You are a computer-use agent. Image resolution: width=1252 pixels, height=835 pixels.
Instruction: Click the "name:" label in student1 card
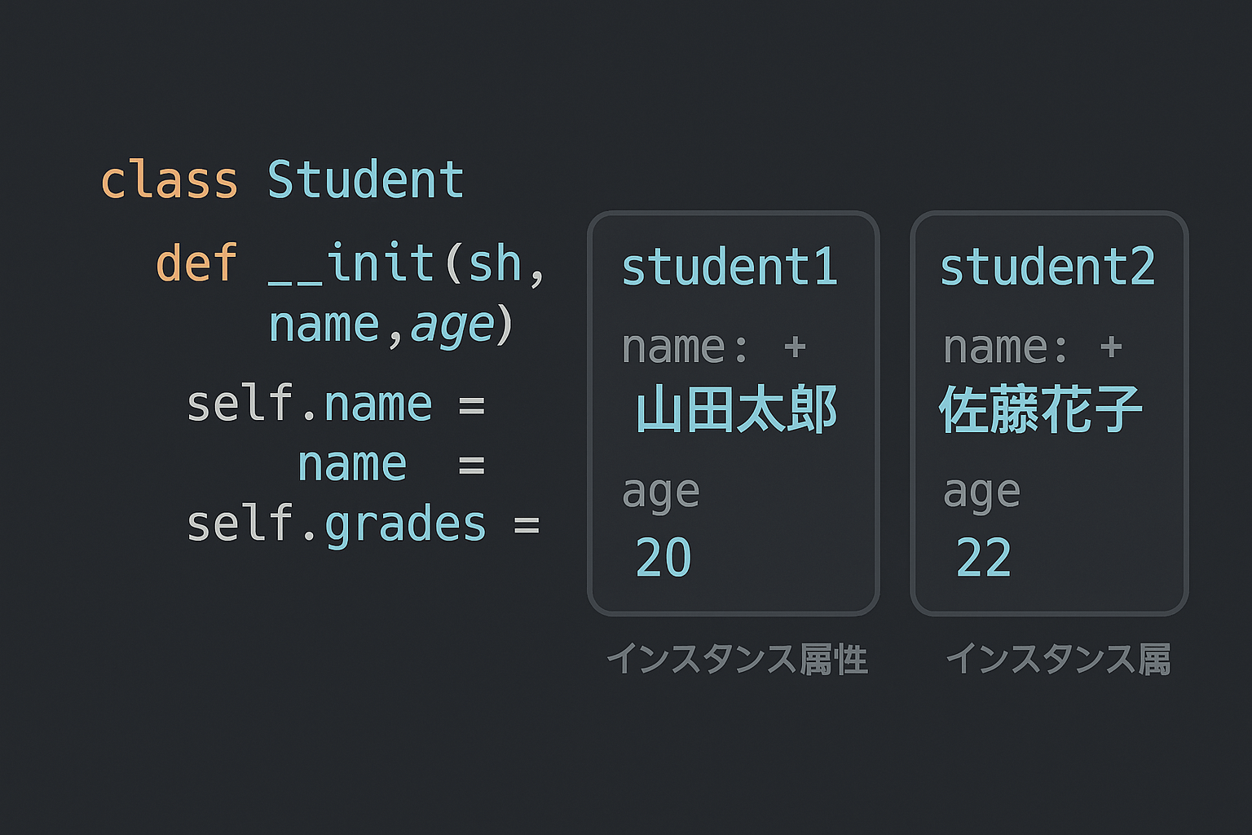[685, 347]
